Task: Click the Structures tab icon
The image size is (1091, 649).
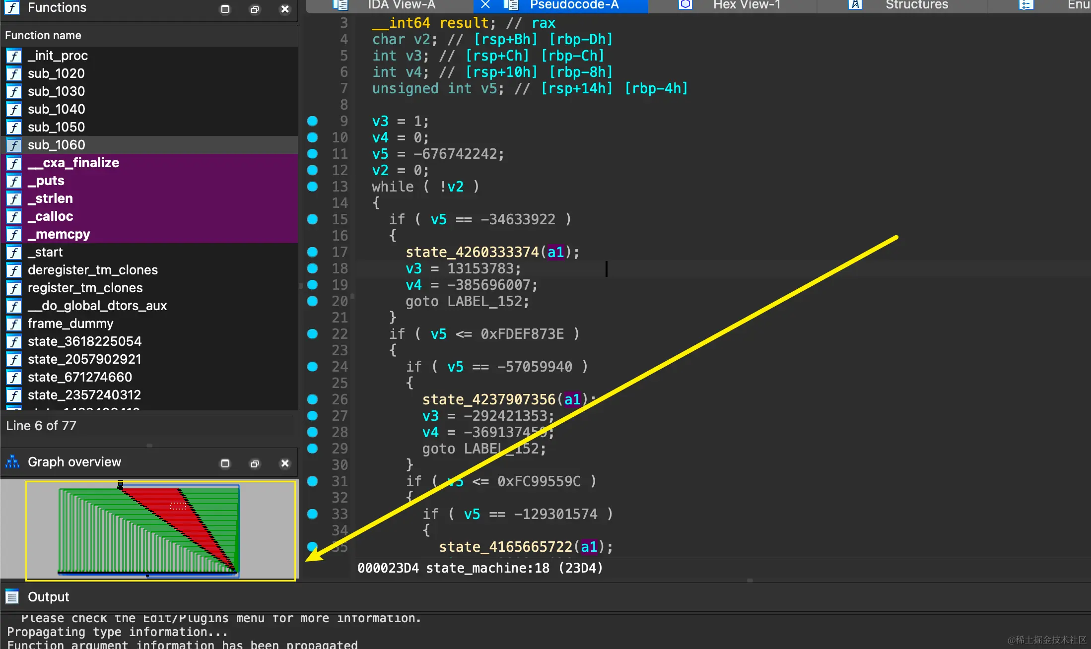Action: point(855,5)
